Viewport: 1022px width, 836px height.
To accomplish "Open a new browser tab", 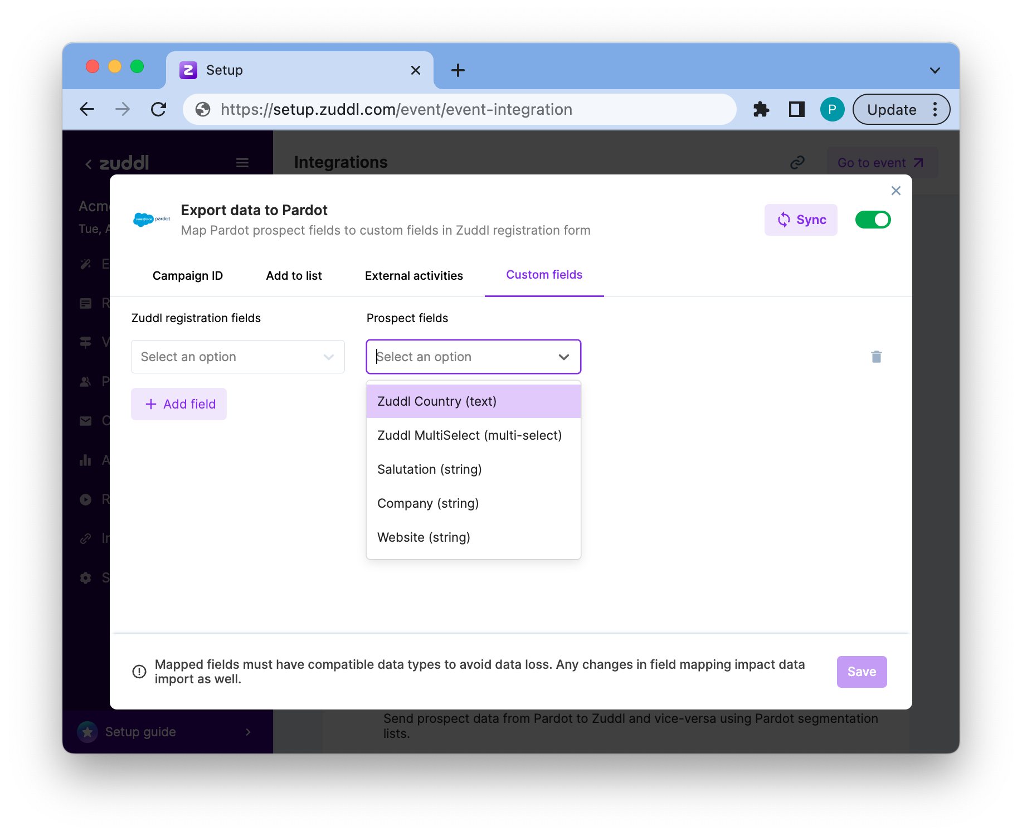I will [x=458, y=70].
